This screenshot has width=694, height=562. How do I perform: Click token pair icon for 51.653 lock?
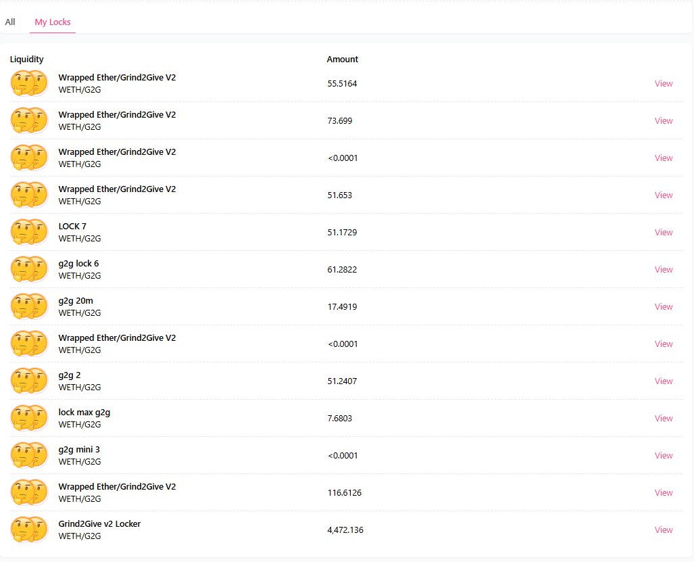click(x=29, y=195)
